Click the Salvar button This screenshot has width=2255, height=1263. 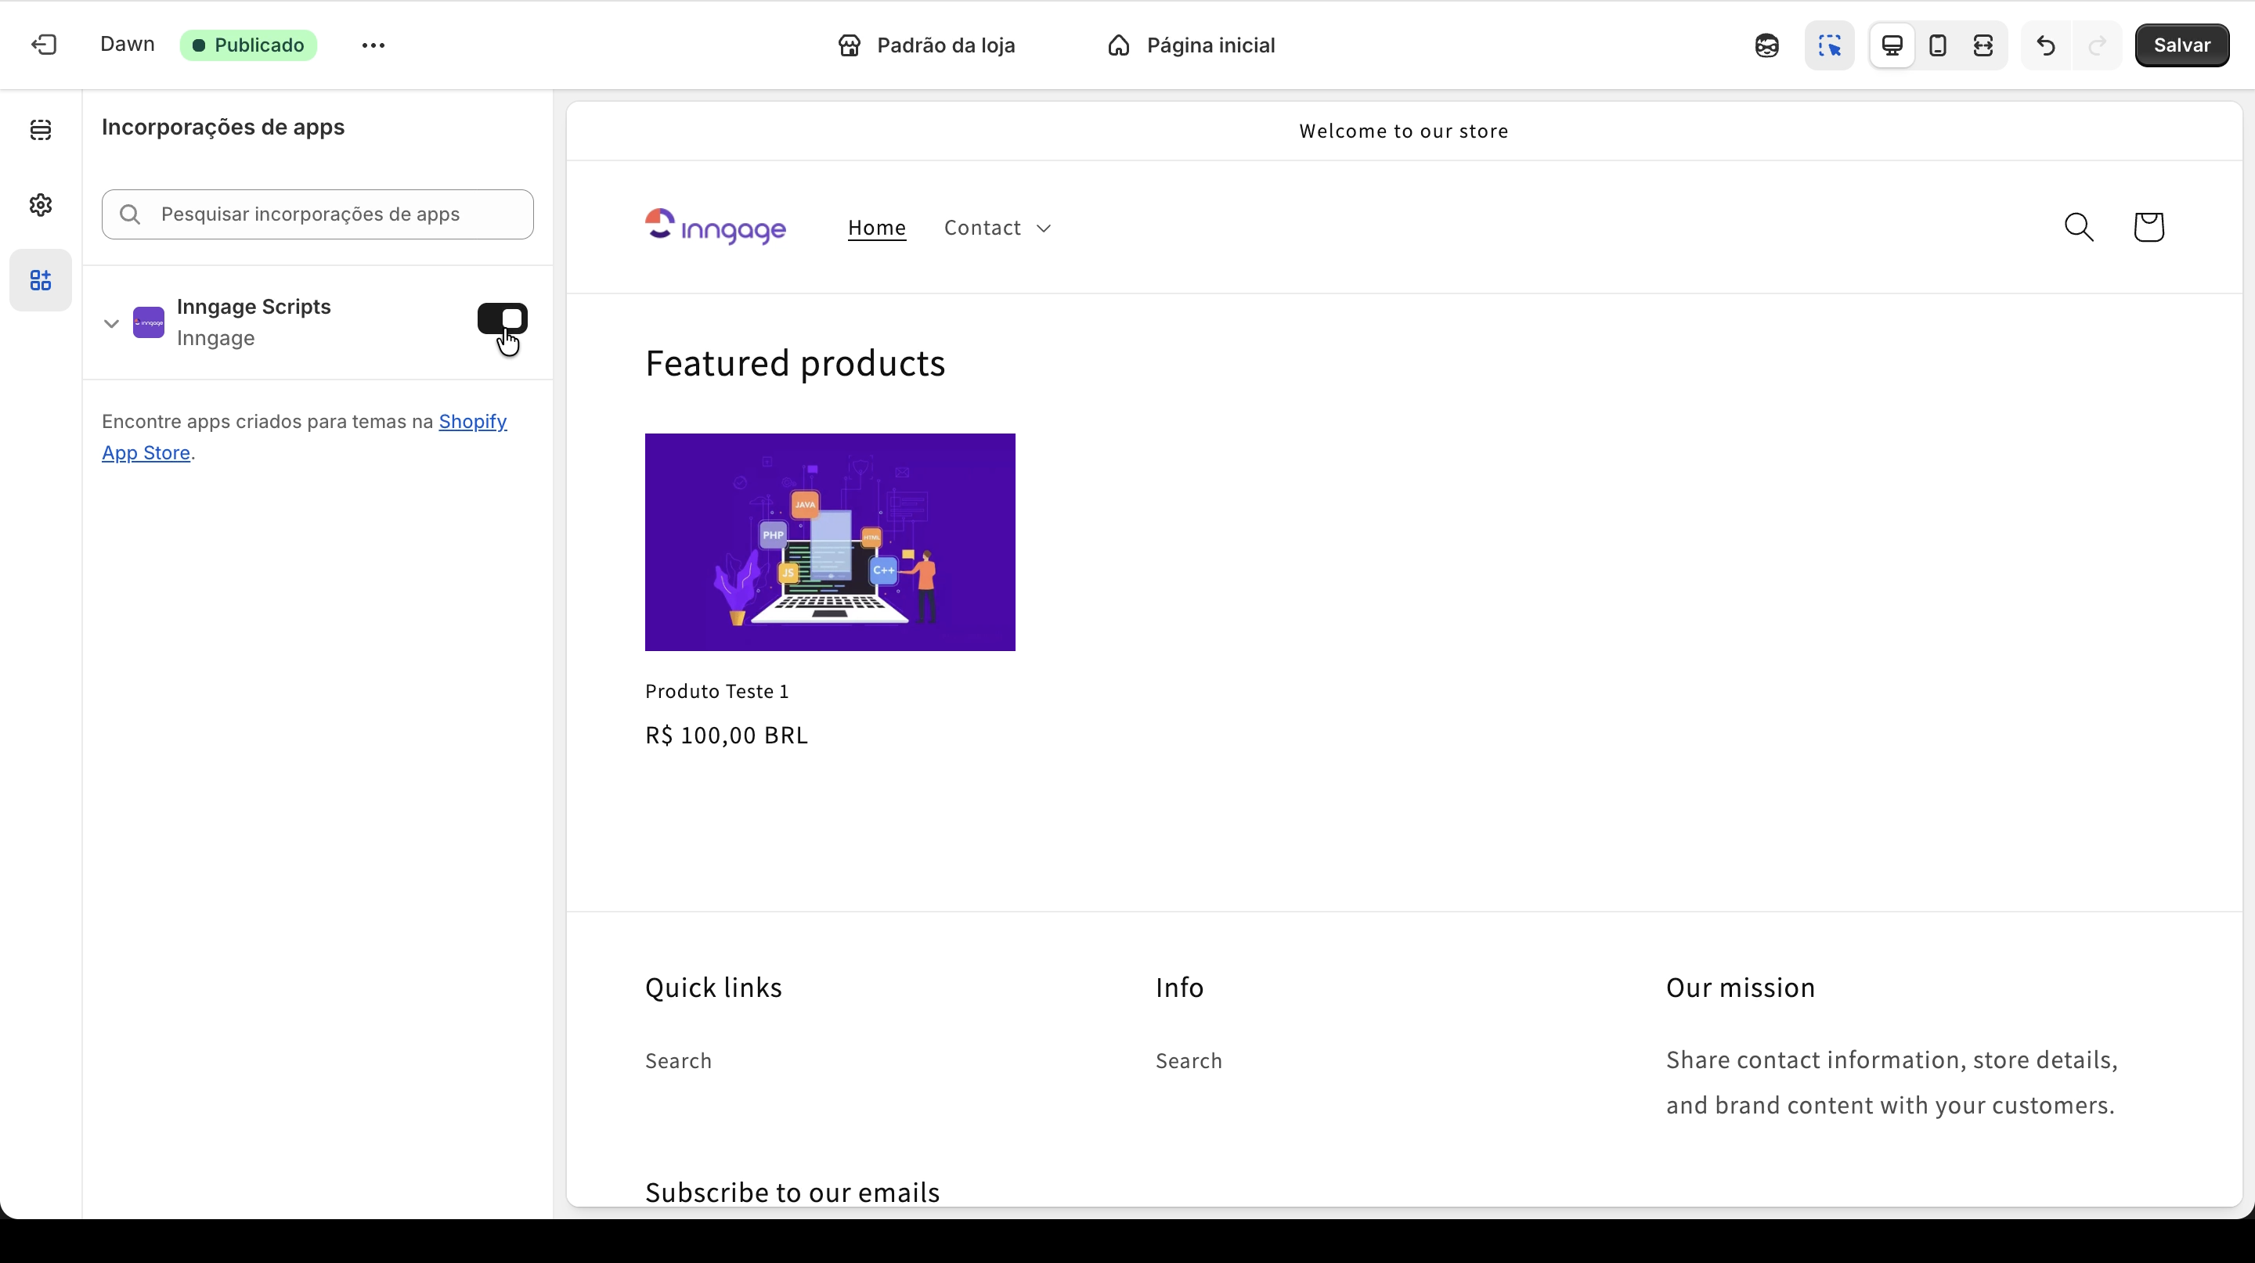coord(2181,45)
